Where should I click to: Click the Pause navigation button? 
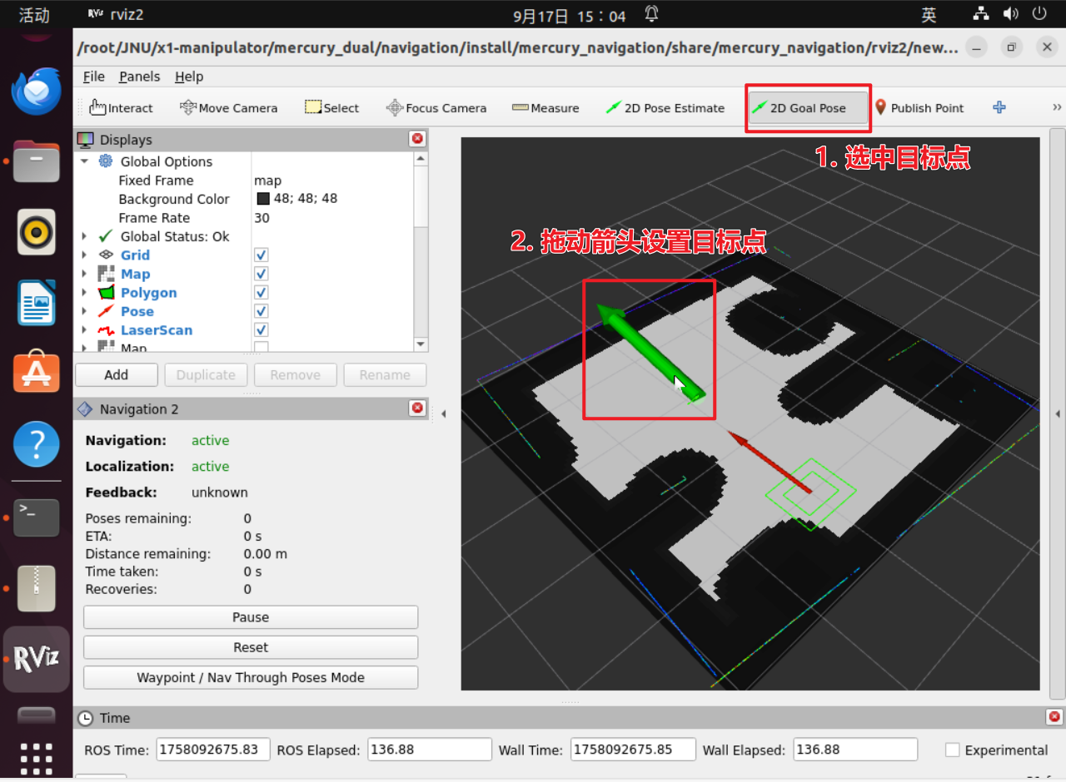[251, 617]
